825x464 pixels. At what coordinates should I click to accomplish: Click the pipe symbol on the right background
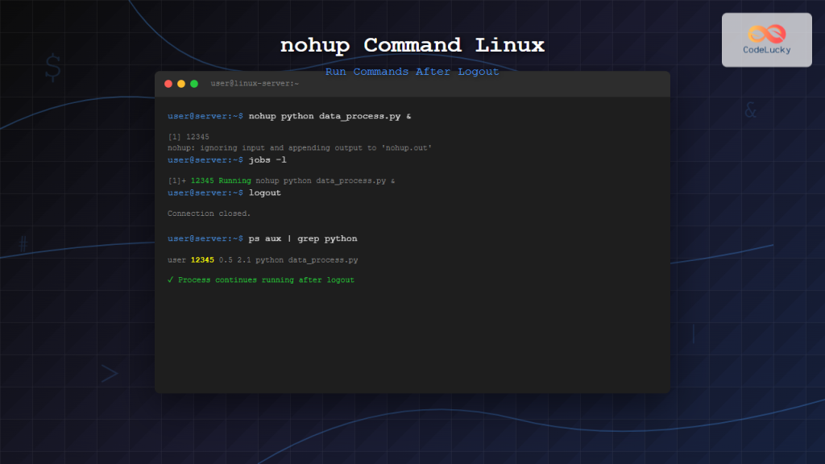point(693,332)
